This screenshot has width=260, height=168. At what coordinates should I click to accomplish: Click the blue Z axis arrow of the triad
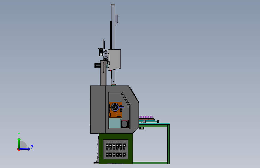coord(25,149)
